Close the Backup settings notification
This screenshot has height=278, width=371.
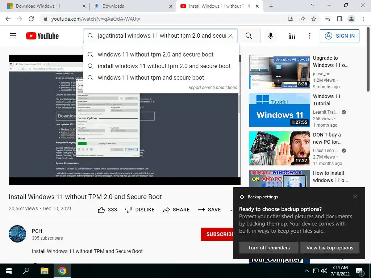[355, 197]
